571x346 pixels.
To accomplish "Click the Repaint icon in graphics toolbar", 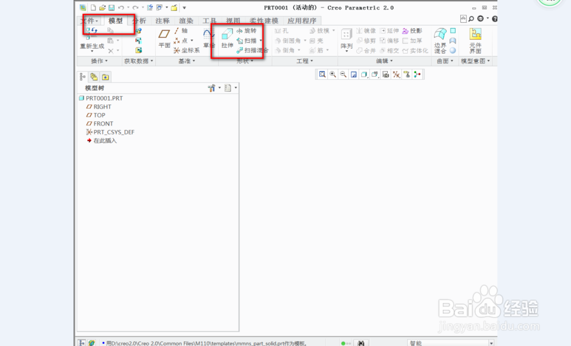I will point(353,75).
